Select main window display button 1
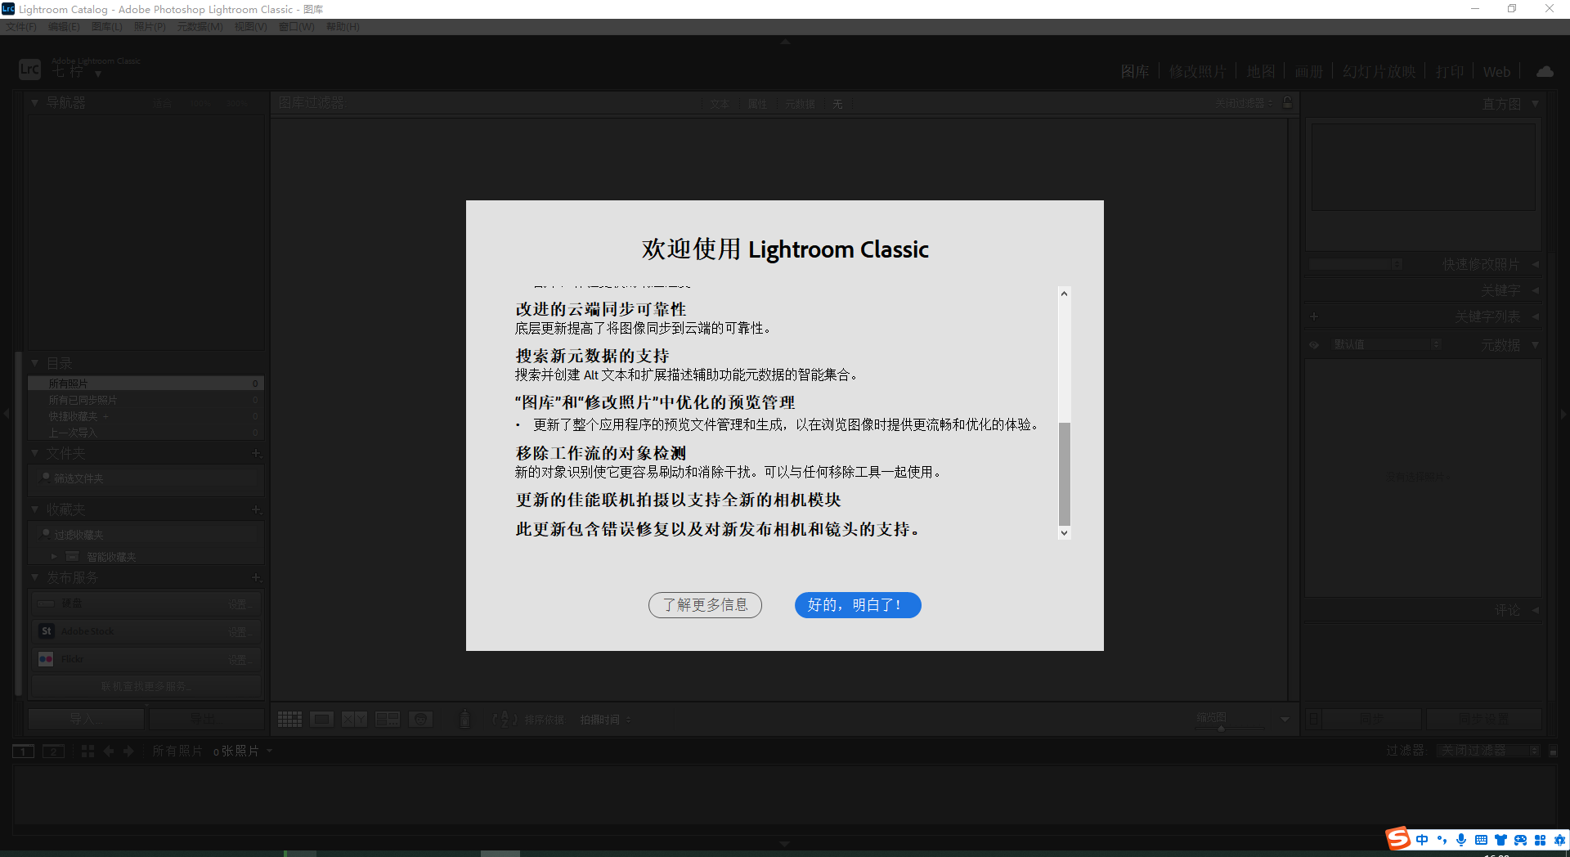The width and height of the screenshot is (1570, 857). click(x=23, y=751)
